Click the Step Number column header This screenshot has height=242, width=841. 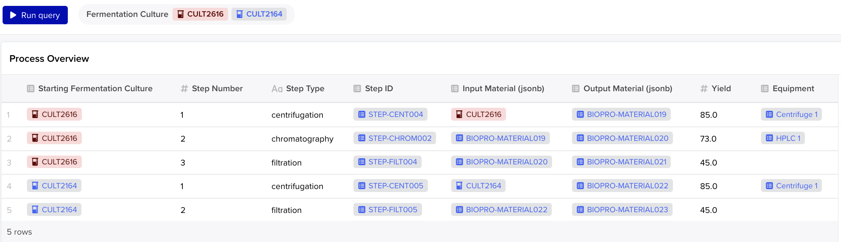[x=217, y=89]
